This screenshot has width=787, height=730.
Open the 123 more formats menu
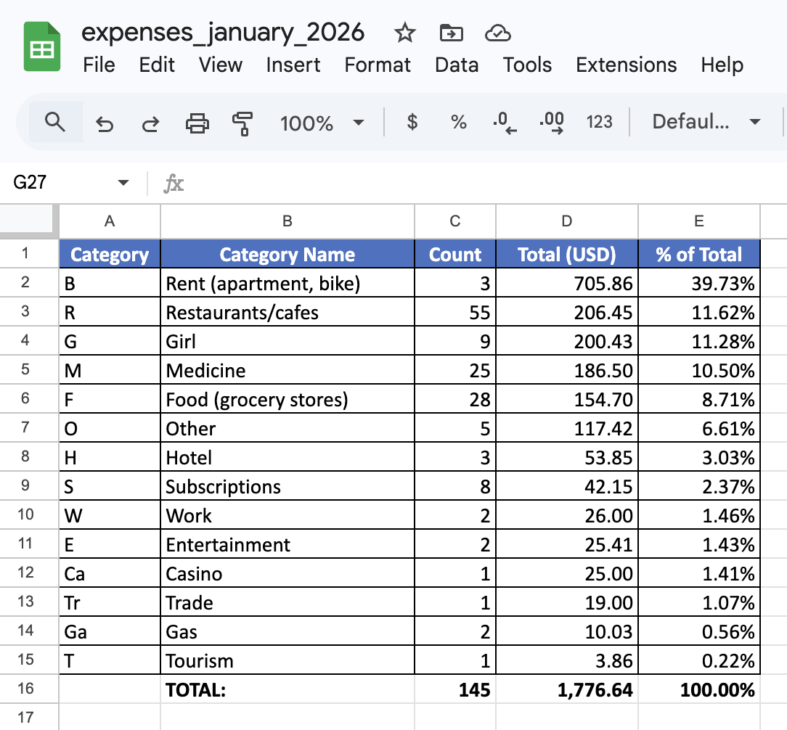click(599, 122)
